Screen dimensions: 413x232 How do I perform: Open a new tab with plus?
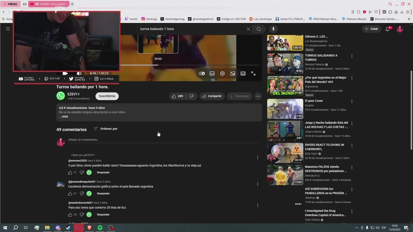[x=72, y=4]
